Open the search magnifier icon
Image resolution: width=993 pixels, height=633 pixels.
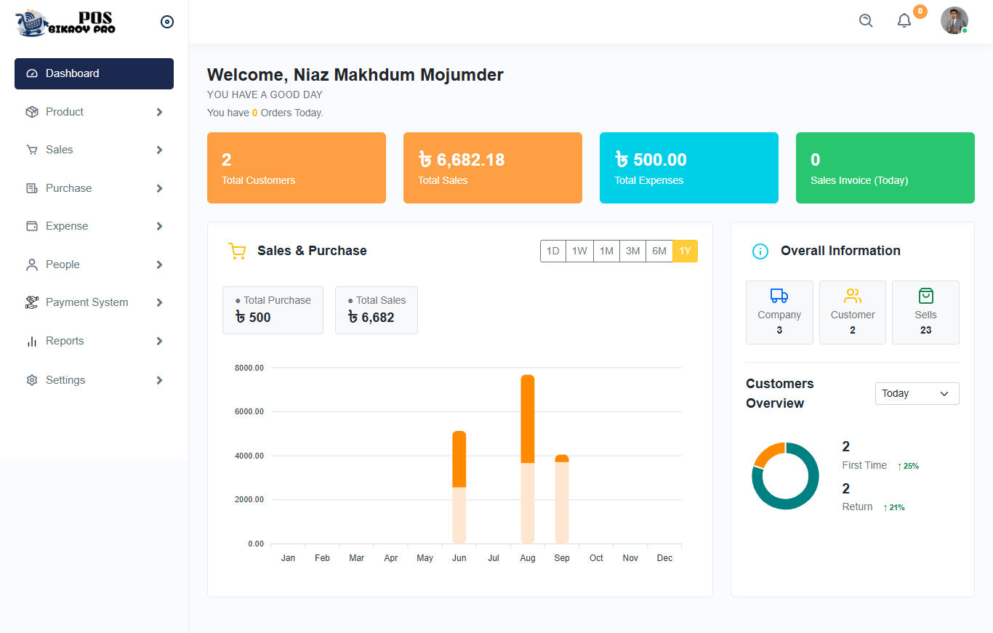pyautogui.click(x=866, y=20)
